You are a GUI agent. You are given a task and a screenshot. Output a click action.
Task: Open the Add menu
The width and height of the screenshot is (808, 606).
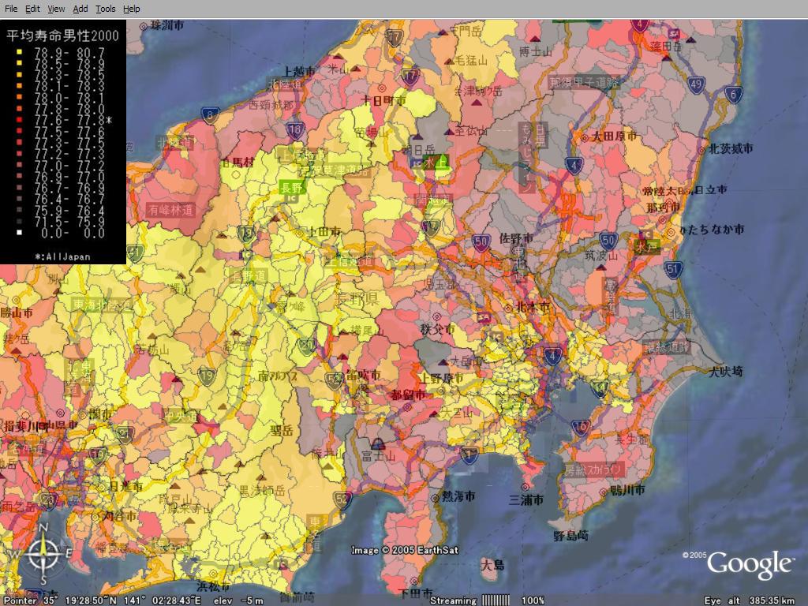(80, 9)
